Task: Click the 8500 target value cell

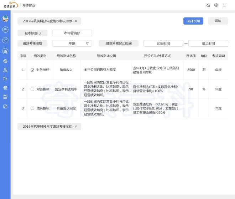Action: pyautogui.click(x=191, y=70)
